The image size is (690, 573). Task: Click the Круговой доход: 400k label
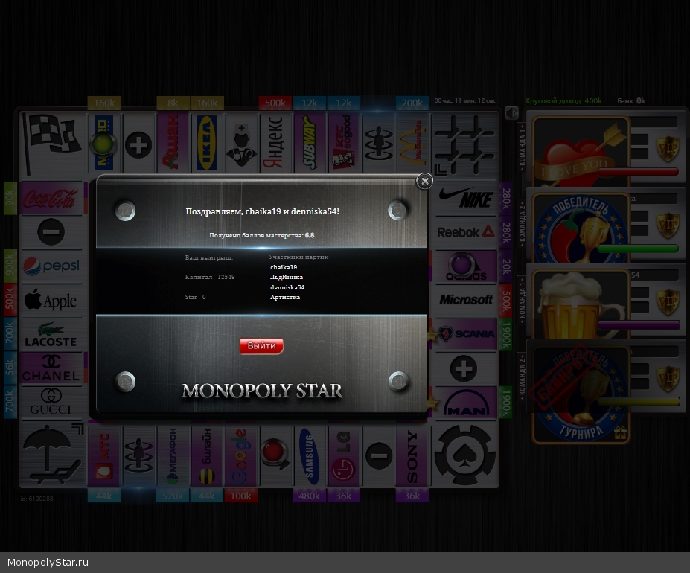[x=563, y=100]
